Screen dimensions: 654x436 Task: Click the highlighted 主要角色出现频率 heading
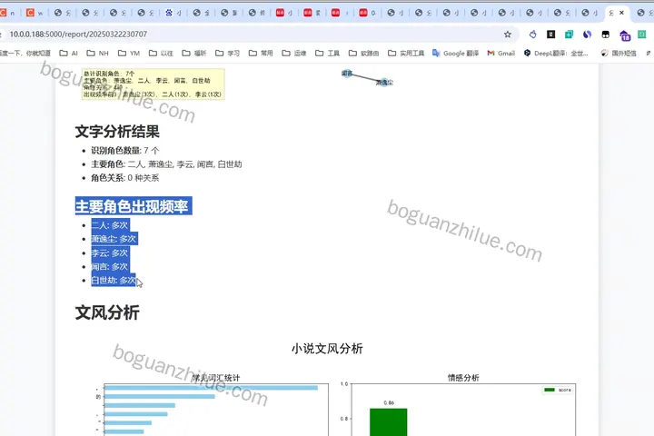134,206
